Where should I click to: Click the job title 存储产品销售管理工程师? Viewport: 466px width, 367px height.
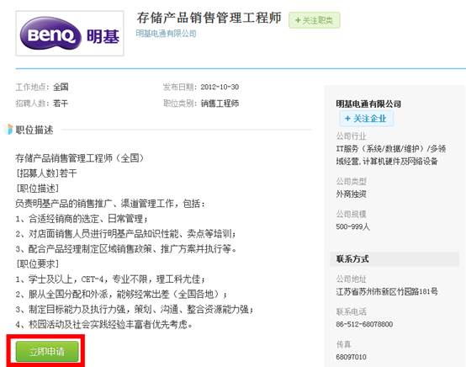pos(209,18)
